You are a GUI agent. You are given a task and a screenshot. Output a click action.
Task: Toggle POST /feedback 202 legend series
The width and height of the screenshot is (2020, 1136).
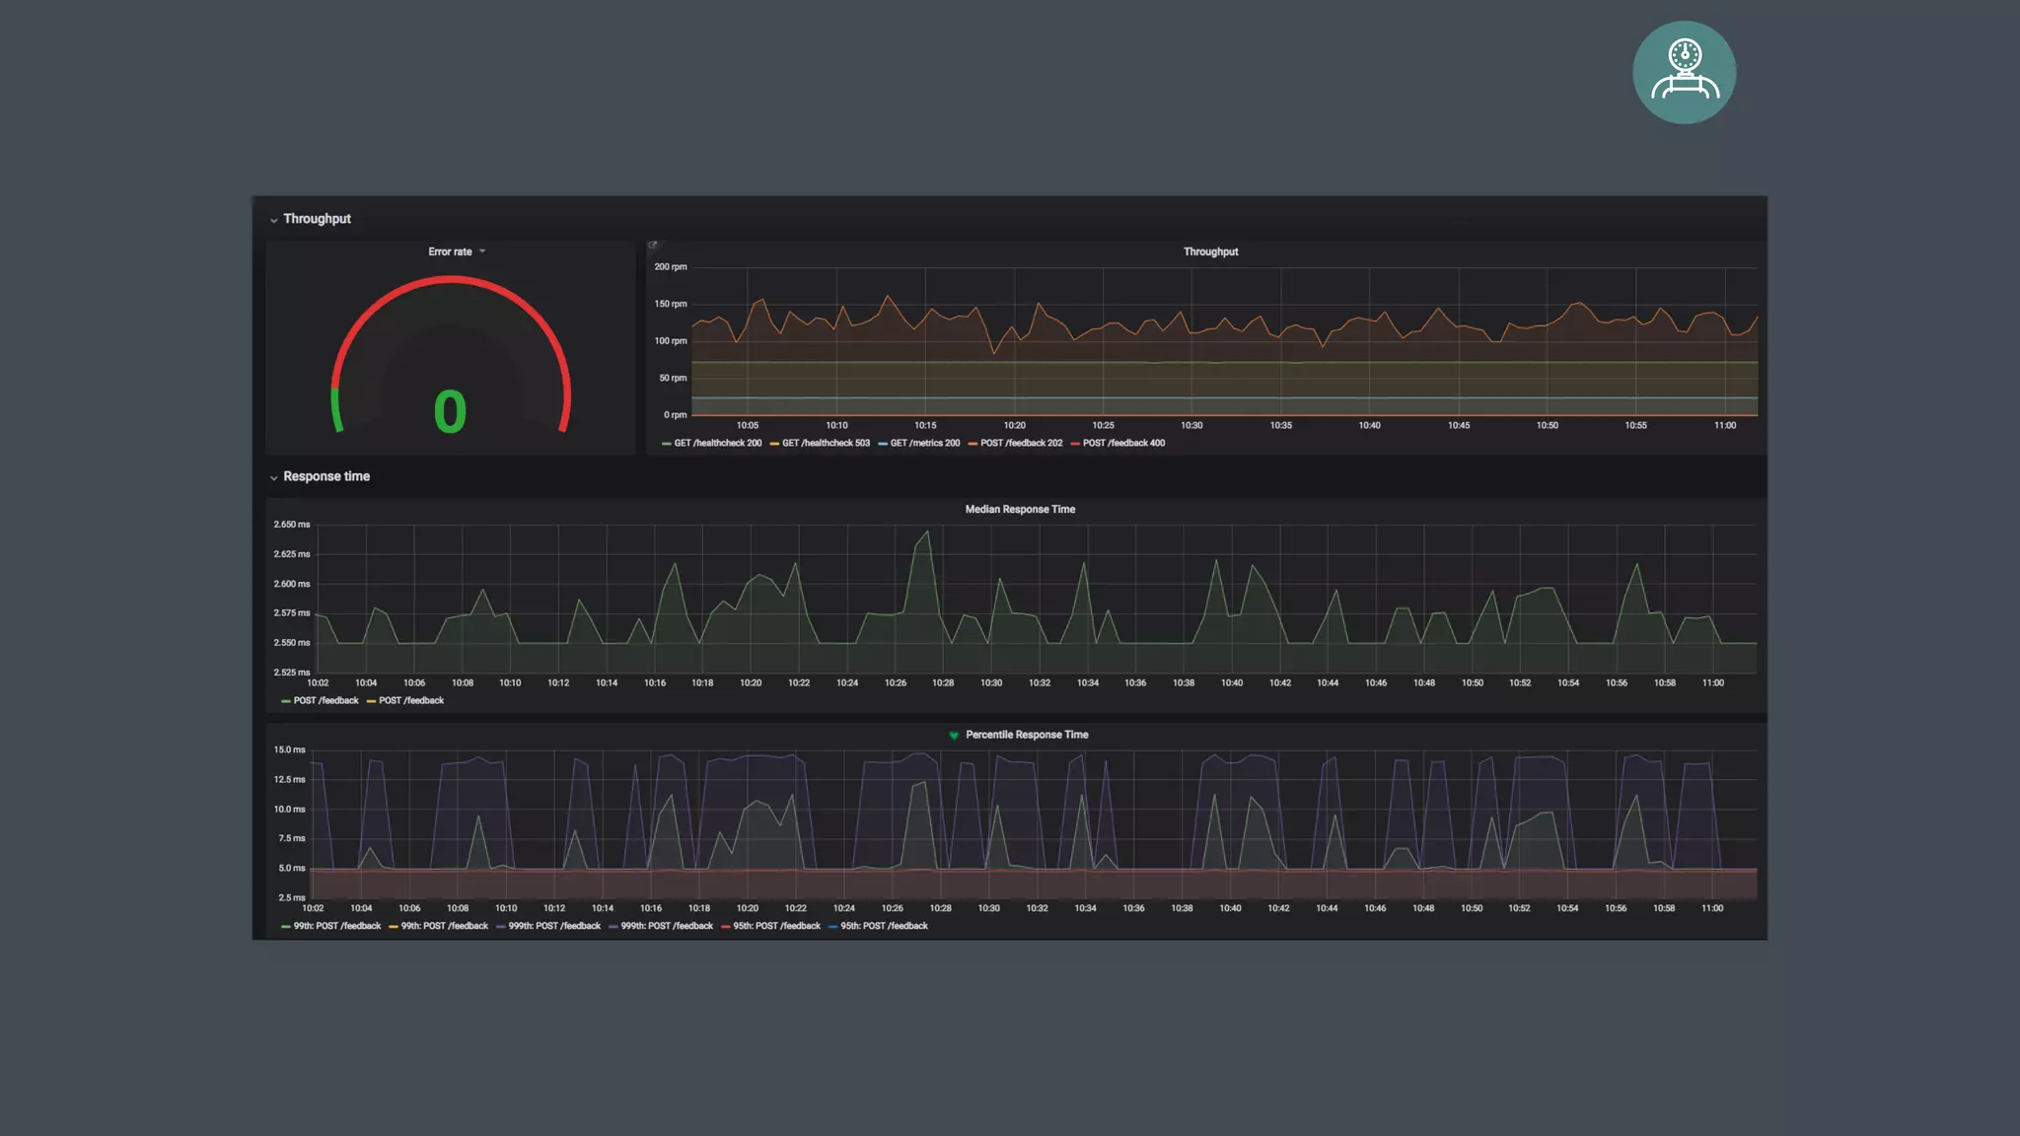(x=1021, y=444)
